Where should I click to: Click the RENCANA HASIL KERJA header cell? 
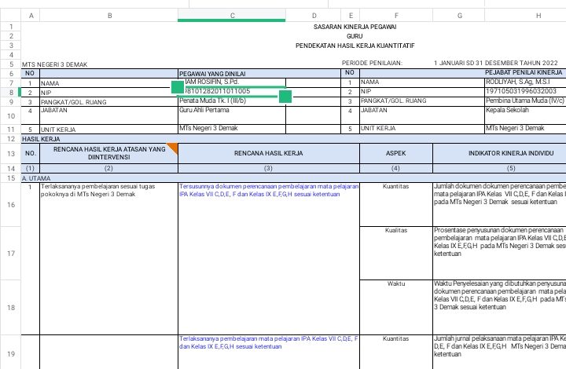pos(268,153)
